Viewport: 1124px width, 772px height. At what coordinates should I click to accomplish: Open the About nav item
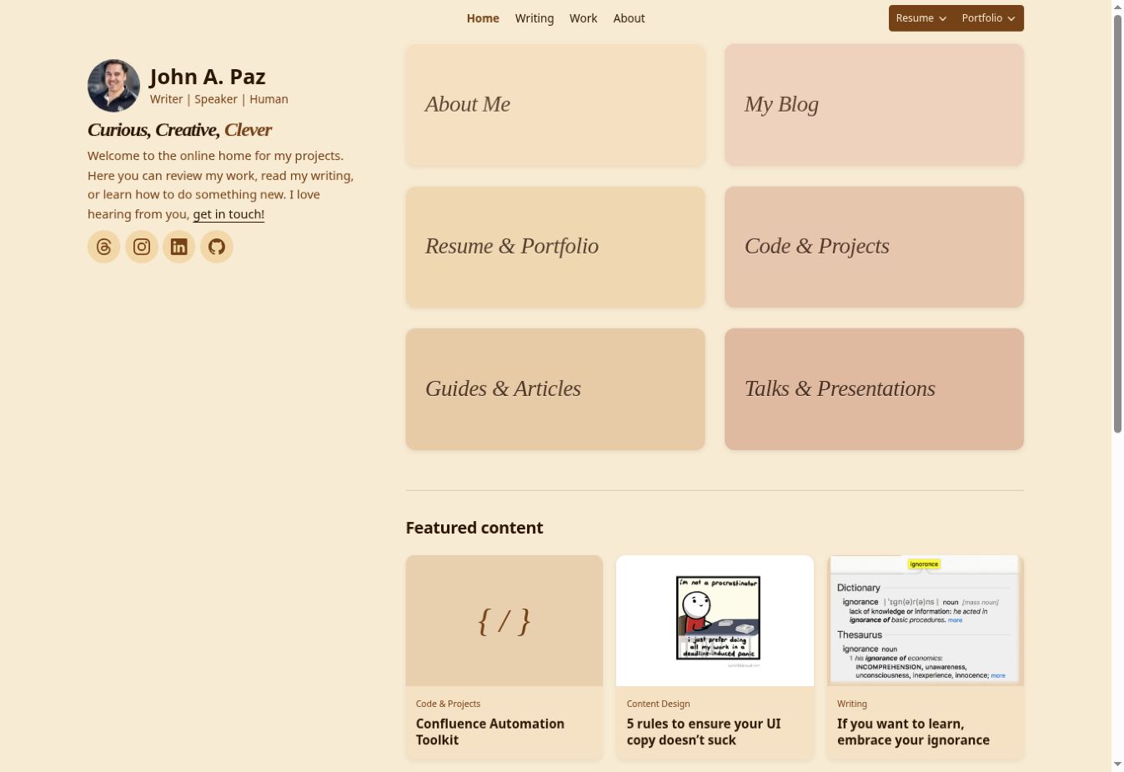(629, 18)
